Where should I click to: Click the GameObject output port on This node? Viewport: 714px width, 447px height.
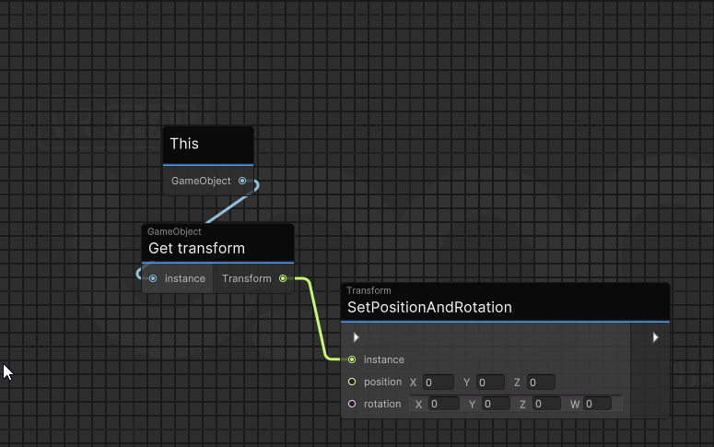coord(242,181)
